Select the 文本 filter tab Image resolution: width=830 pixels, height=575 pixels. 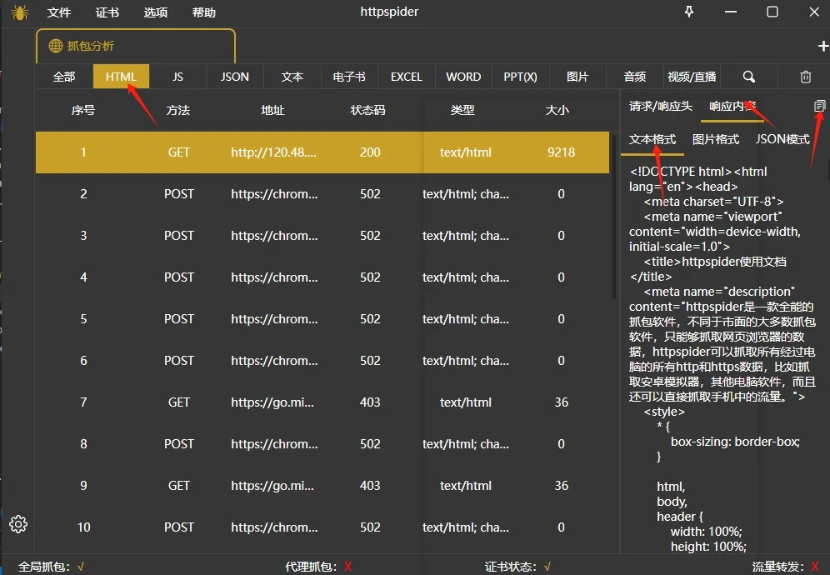(292, 77)
